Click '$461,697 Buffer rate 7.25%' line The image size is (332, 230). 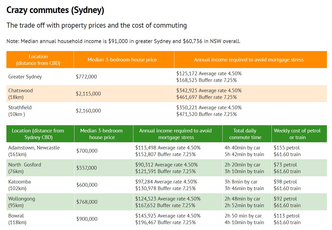[207, 97]
